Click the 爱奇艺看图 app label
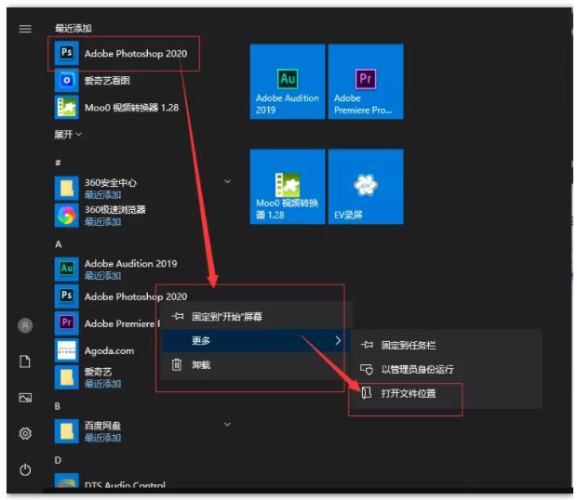The height and width of the screenshot is (500, 577). click(x=107, y=81)
